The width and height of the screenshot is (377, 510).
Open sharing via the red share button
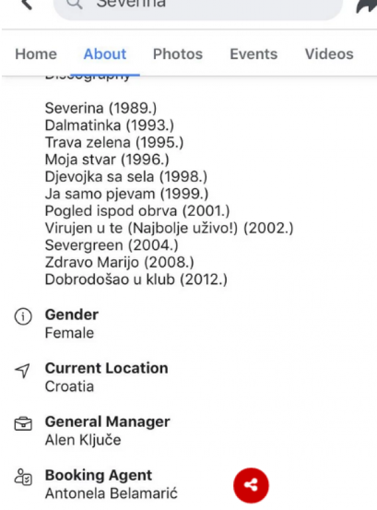coord(251,485)
